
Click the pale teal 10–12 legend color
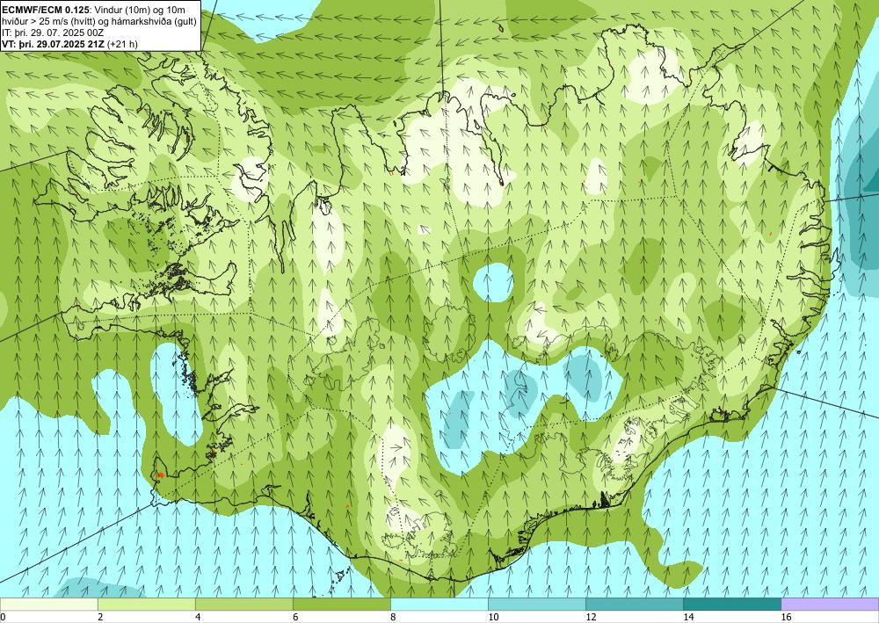pyautogui.click(x=536, y=605)
